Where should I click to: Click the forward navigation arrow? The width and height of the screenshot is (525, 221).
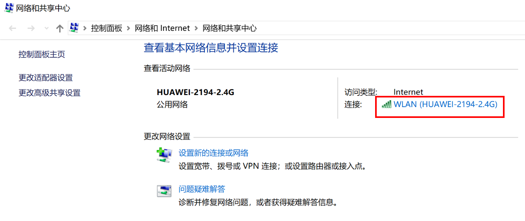tap(31, 28)
